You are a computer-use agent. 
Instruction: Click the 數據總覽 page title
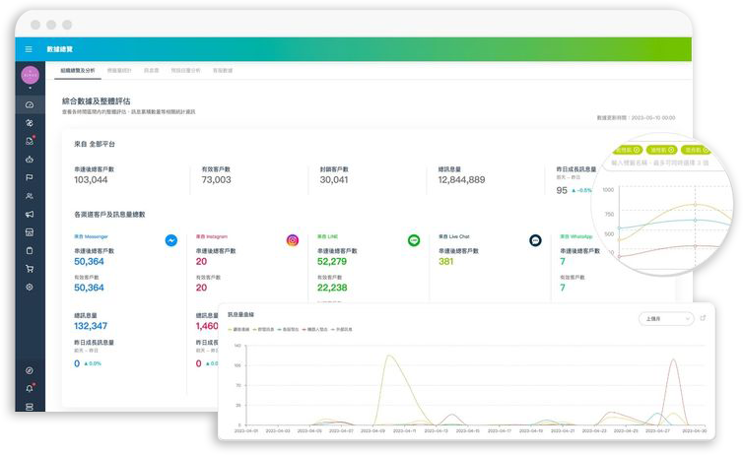(x=60, y=49)
